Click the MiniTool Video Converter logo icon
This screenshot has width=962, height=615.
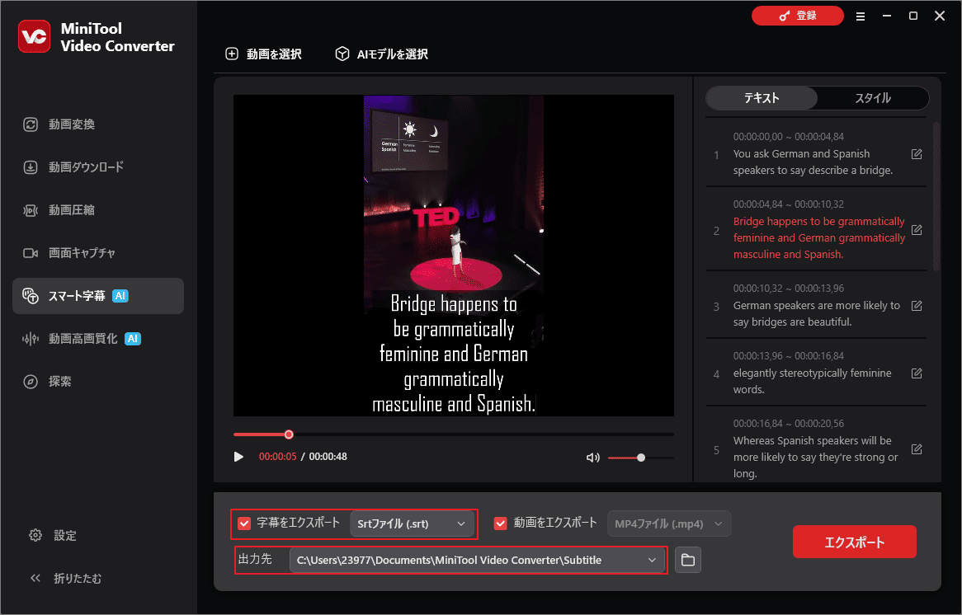click(34, 37)
